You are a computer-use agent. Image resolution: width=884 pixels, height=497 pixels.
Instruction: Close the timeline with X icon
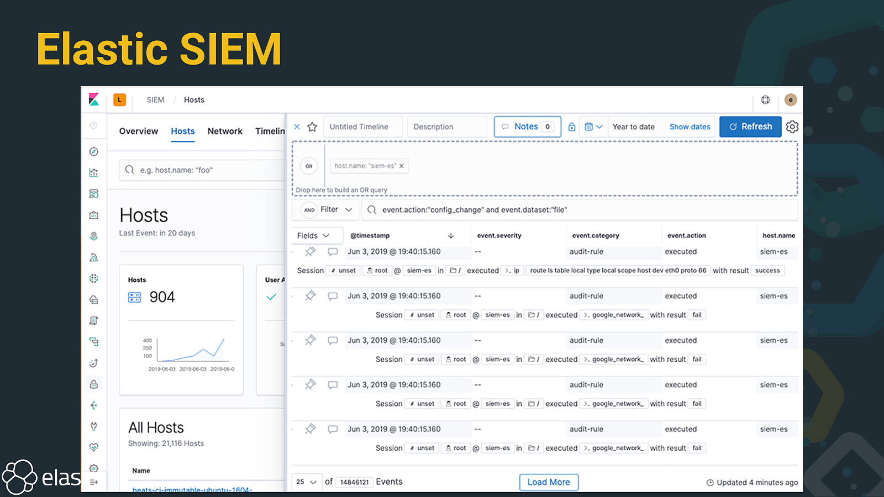297,127
